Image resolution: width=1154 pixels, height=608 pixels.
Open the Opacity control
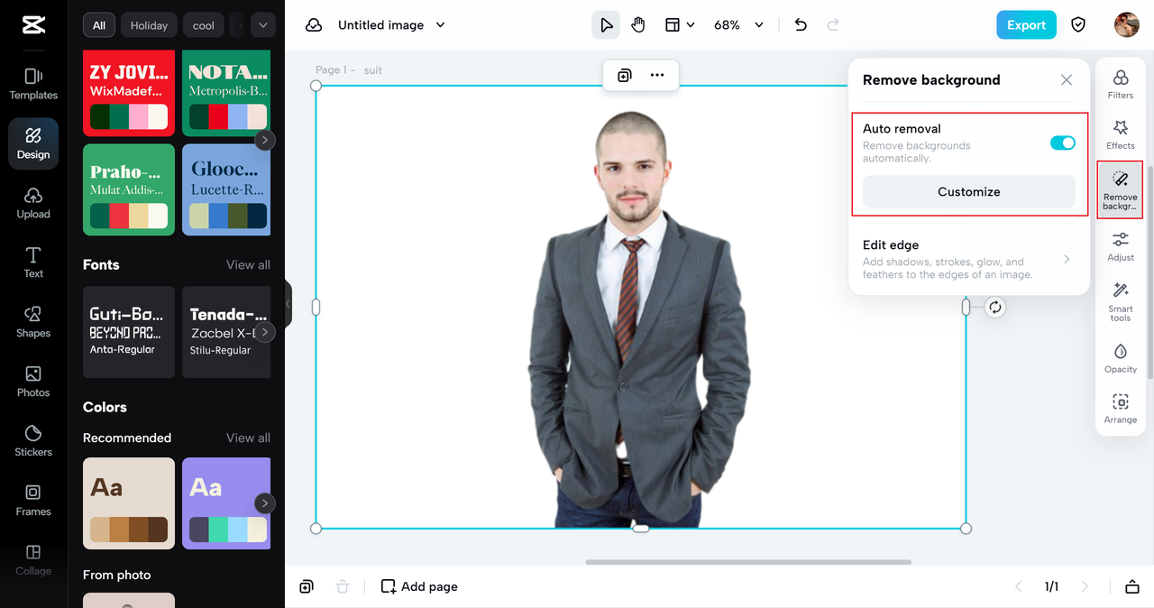(x=1121, y=358)
